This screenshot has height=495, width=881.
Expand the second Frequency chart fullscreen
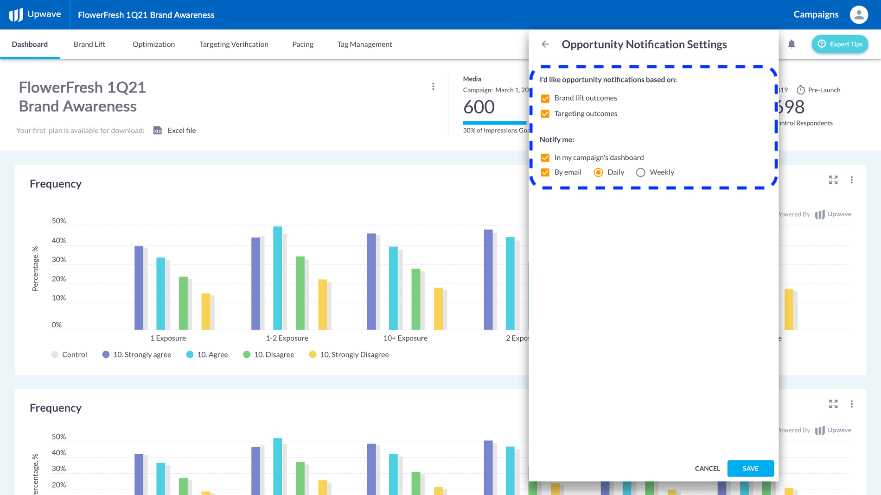pos(833,404)
